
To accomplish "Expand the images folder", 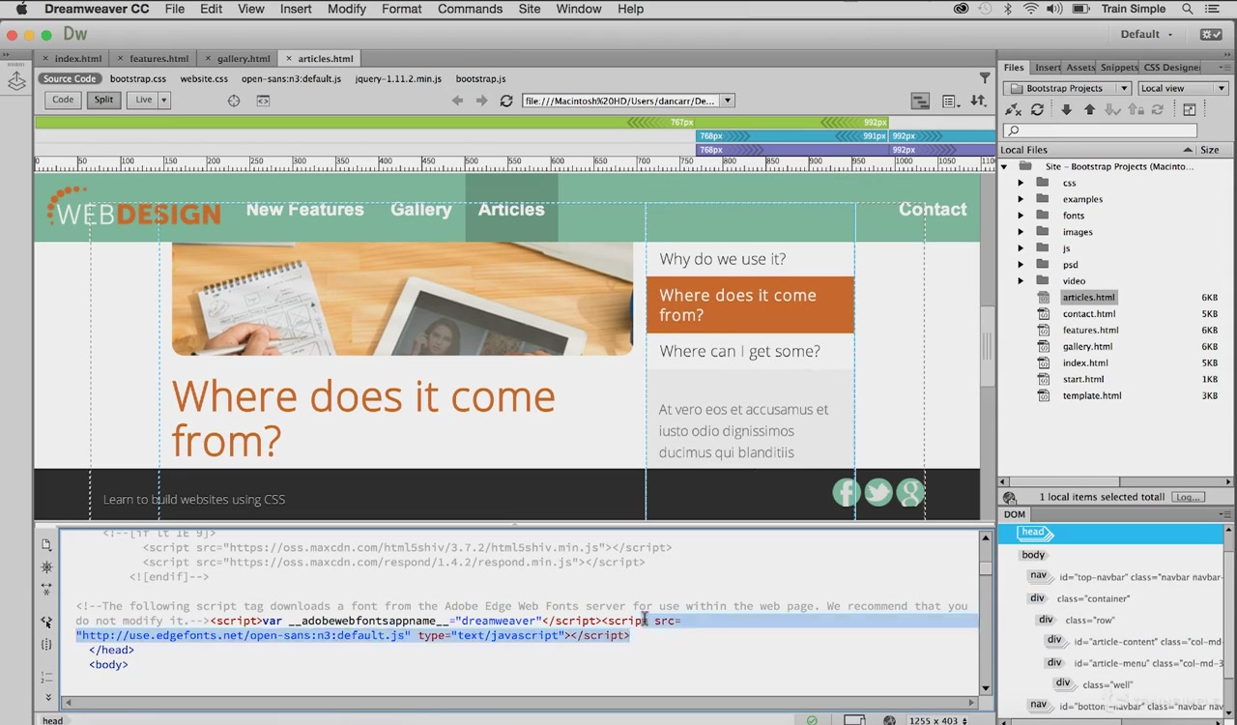I will 1021,232.
